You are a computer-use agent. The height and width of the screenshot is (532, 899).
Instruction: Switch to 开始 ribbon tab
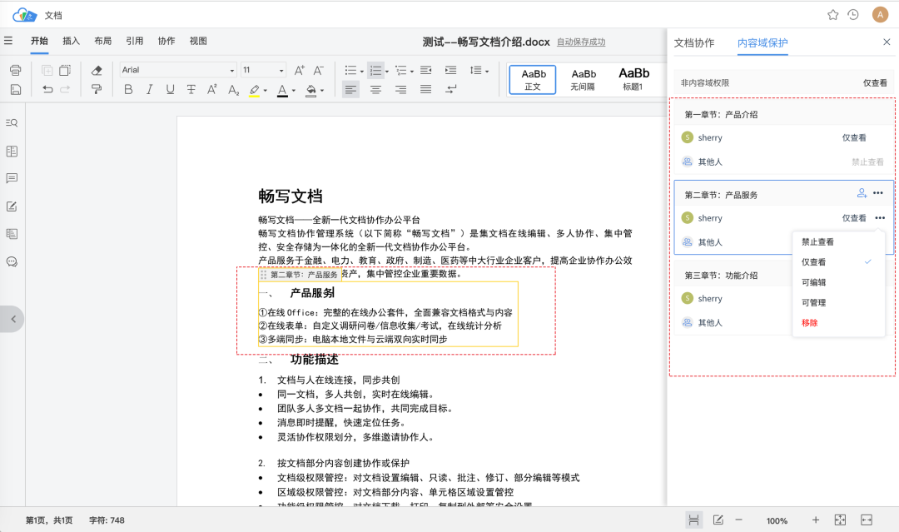click(x=40, y=41)
